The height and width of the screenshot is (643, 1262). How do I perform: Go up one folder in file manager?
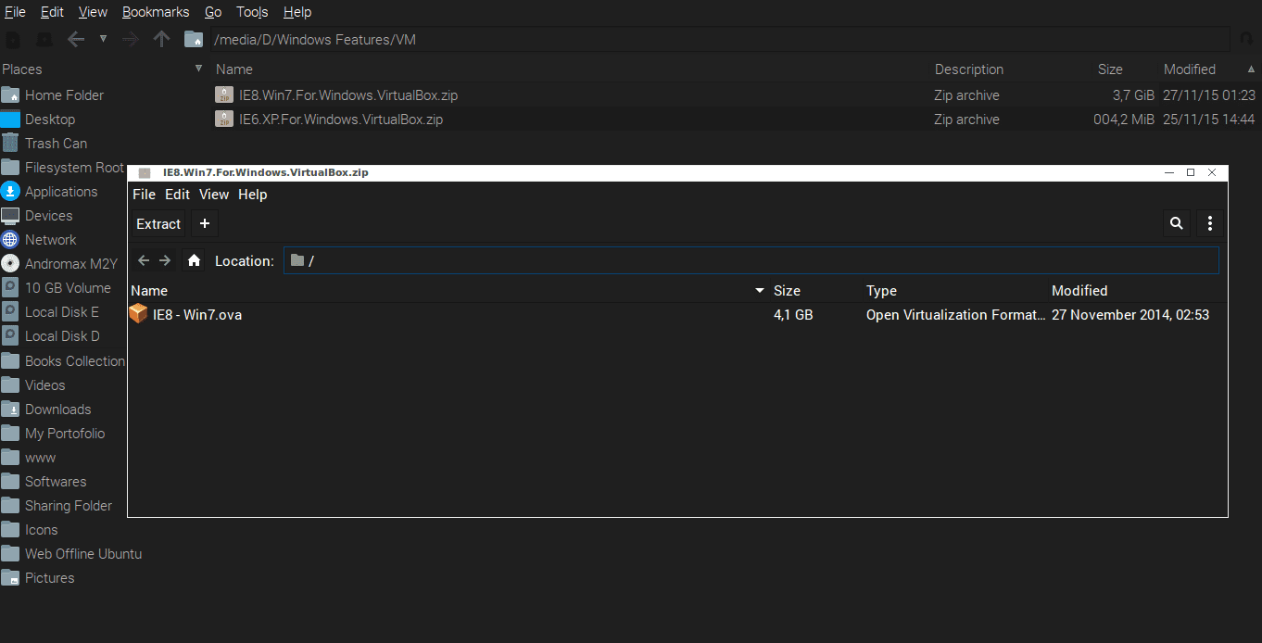[161, 39]
